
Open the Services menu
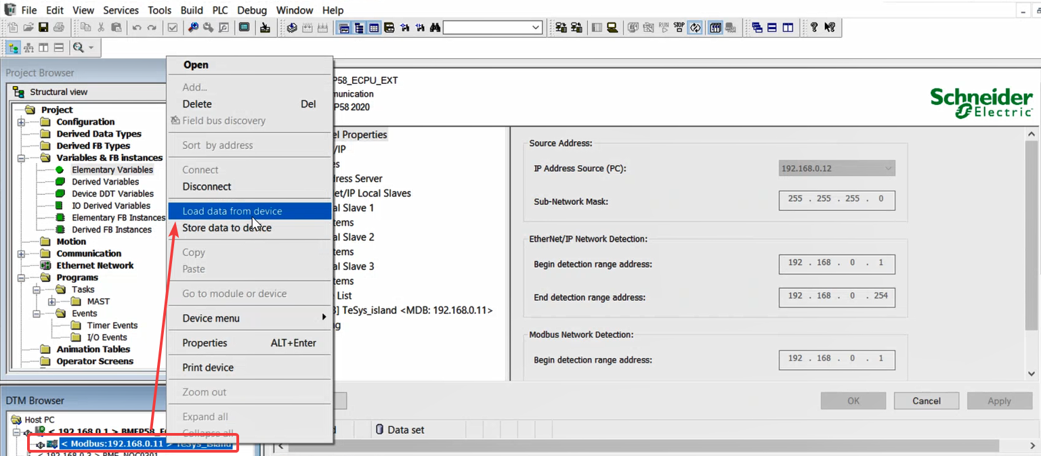(121, 10)
